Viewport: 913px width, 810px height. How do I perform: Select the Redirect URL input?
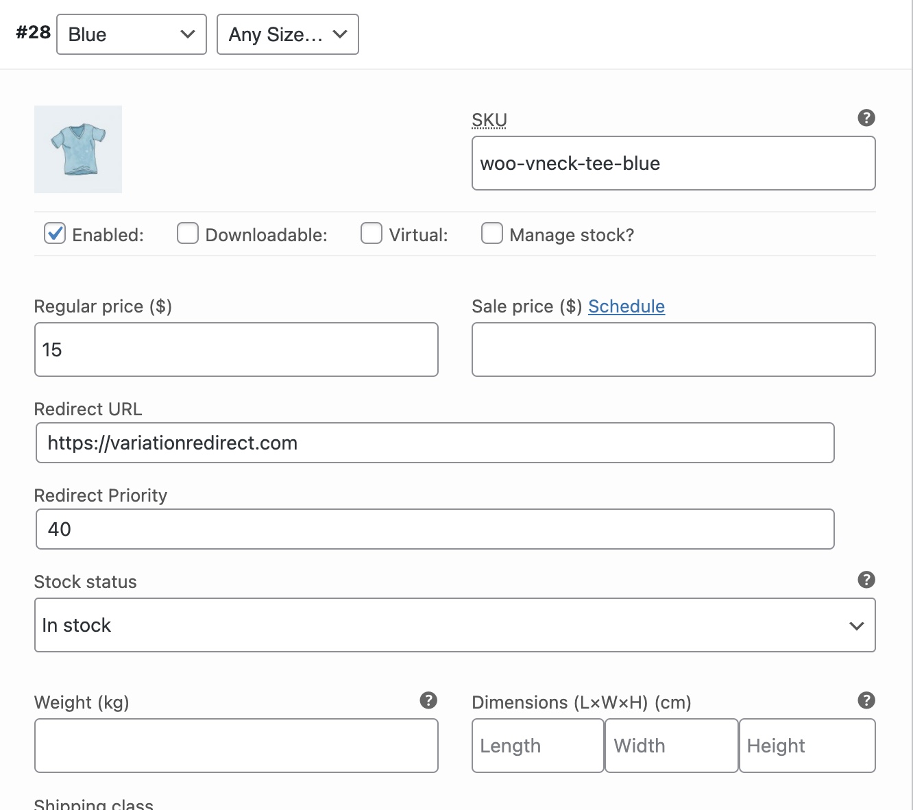[x=435, y=443]
